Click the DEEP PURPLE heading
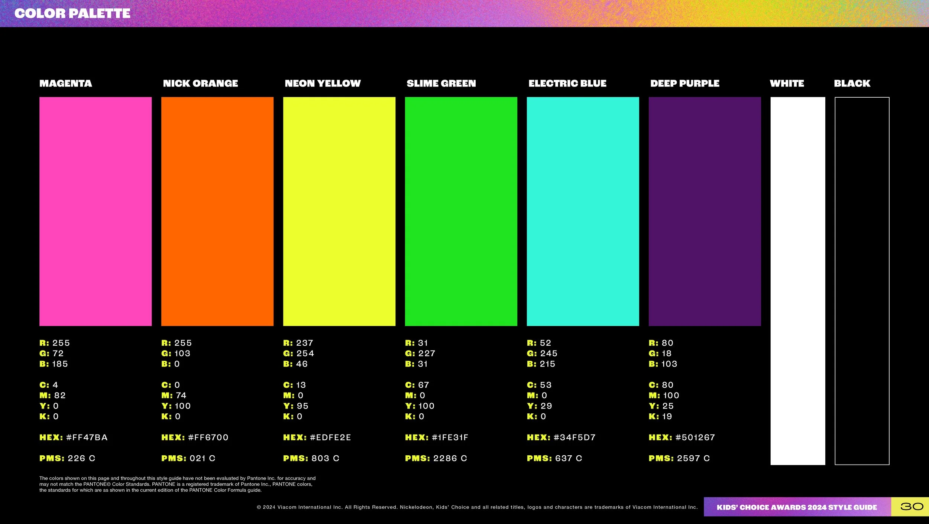The width and height of the screenshot is (929, 524). (x=685, y=83)
